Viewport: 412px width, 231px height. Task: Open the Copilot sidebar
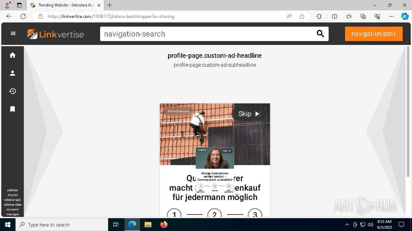tap(405, 16)
